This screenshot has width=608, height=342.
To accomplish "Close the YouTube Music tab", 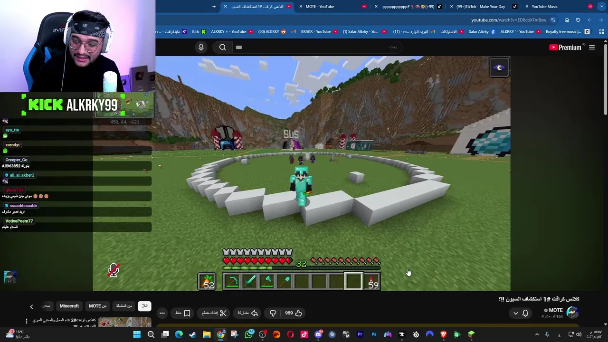I will (x=527, y=7).
